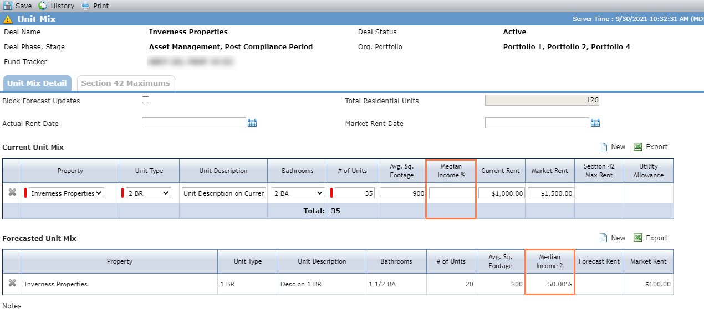Expand the Property dropdown Inverness Properties
The height and width of the screenshot is (309, 704).
click(67, 193)
